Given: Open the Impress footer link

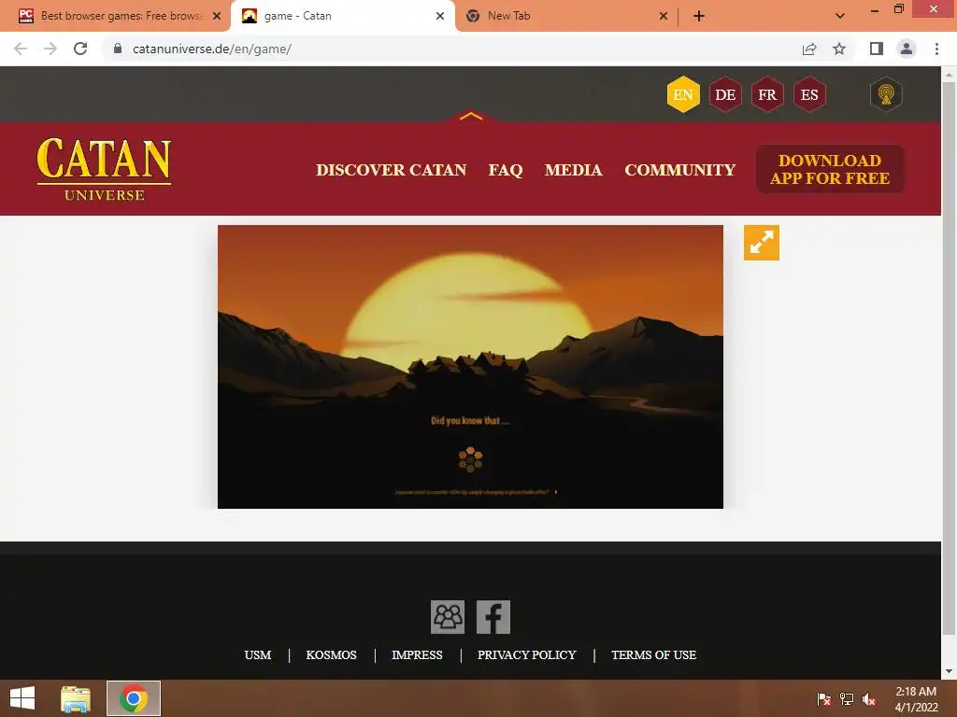Looking at the screenshot, I should tap(417, 654).
